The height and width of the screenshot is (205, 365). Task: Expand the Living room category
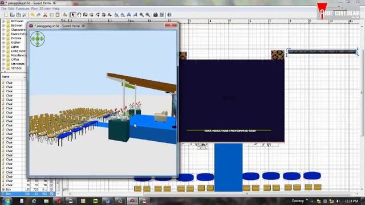(3, 51)
